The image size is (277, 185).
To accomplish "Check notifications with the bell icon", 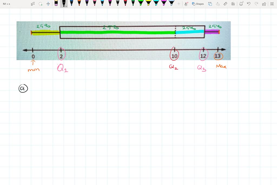I will click(241, 4).
